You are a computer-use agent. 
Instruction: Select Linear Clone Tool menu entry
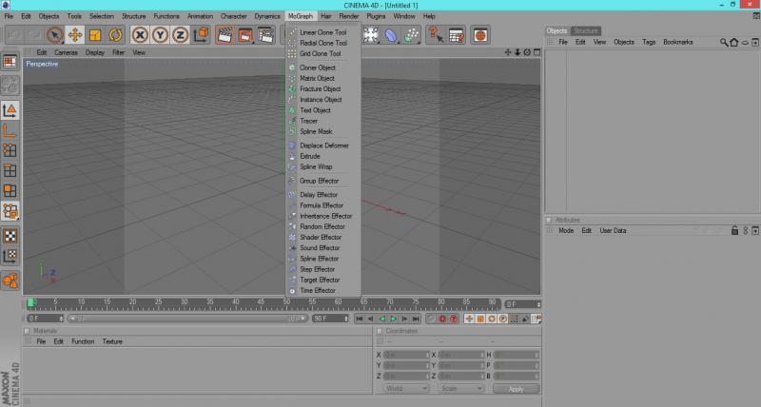(323, 32)
